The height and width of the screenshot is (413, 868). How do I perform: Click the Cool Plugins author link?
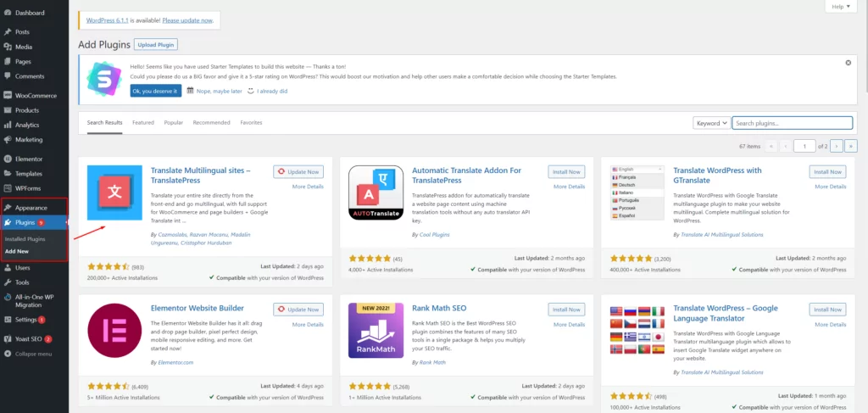click(x=435, y=235)
